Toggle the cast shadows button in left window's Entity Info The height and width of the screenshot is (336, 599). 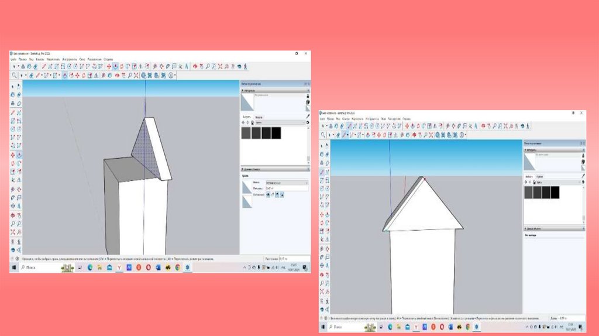pyautogui.click(x=282, y=194)
